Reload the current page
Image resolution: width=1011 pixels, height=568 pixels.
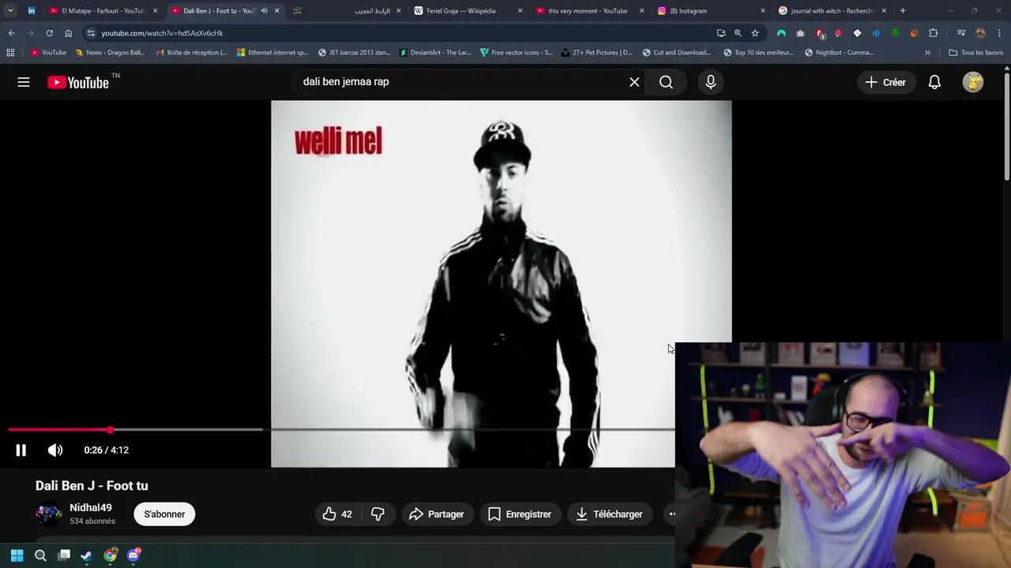[x=49, y=33]
